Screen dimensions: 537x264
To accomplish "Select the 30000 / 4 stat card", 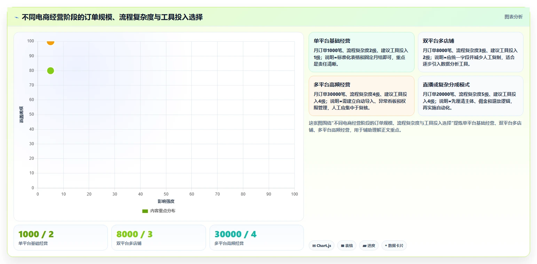I will (x=256, y=238).
